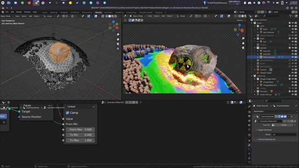Open the Render properties tab icon

pos(249,112)
